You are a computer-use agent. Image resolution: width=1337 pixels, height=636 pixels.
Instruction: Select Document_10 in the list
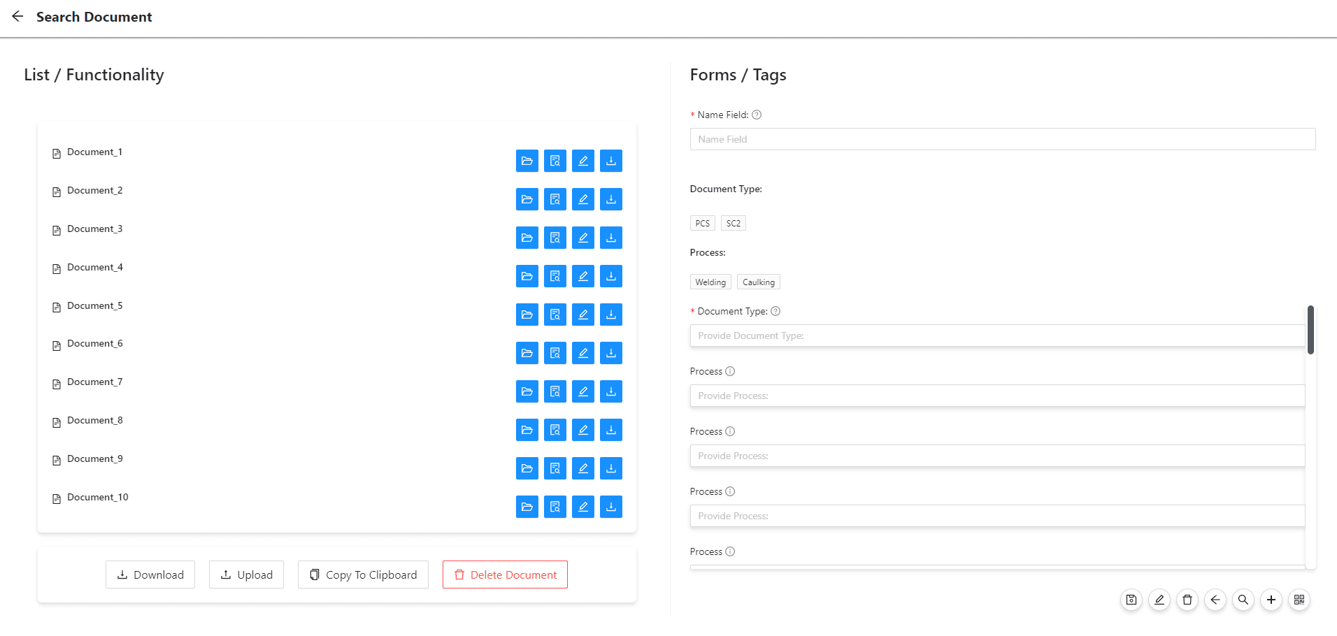tap(98, 497)
